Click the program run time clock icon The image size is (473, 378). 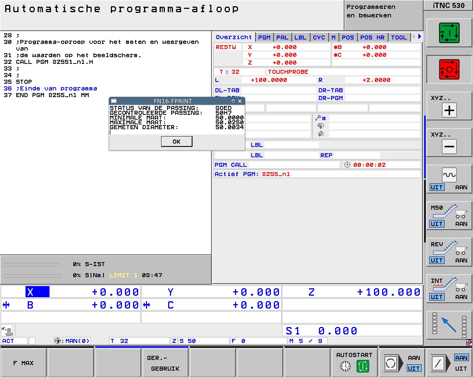coord(347,165)
